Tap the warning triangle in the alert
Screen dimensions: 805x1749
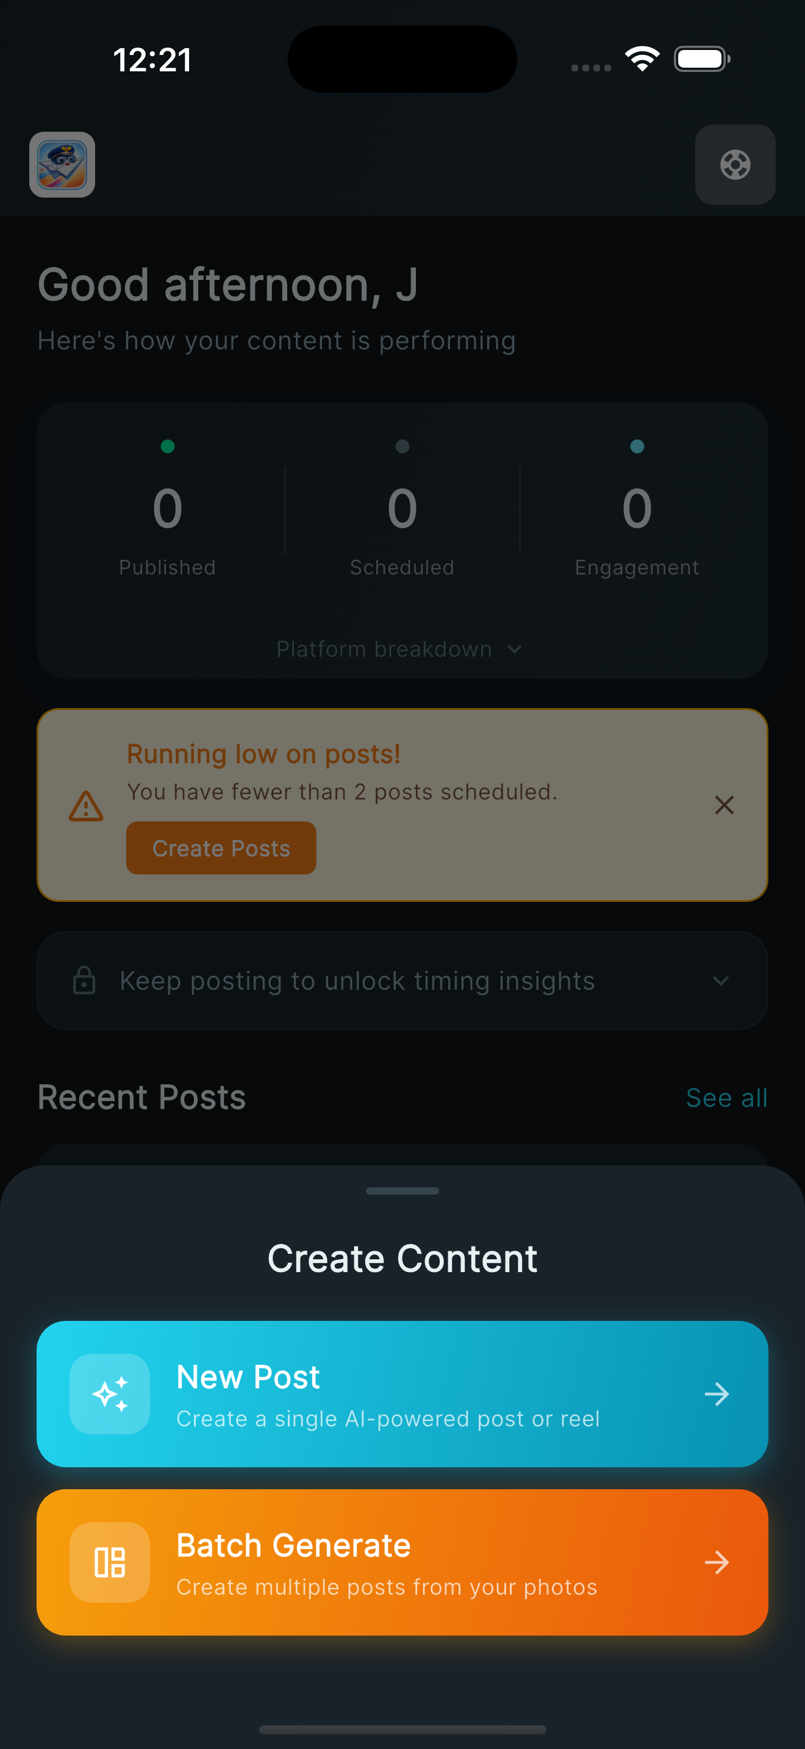(85, 805)
